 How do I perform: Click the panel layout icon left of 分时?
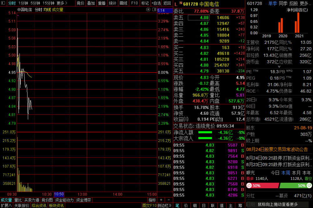click(x=3, y=3)
